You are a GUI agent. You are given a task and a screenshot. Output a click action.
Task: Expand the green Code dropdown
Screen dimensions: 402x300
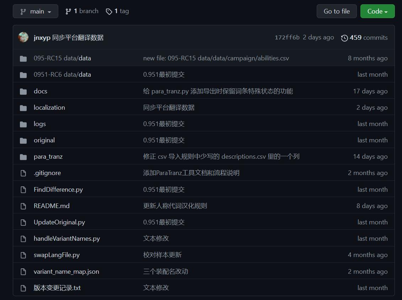click(377, 11)
